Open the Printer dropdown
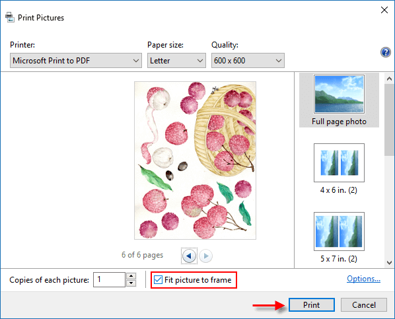 click(x=76, y=61)
